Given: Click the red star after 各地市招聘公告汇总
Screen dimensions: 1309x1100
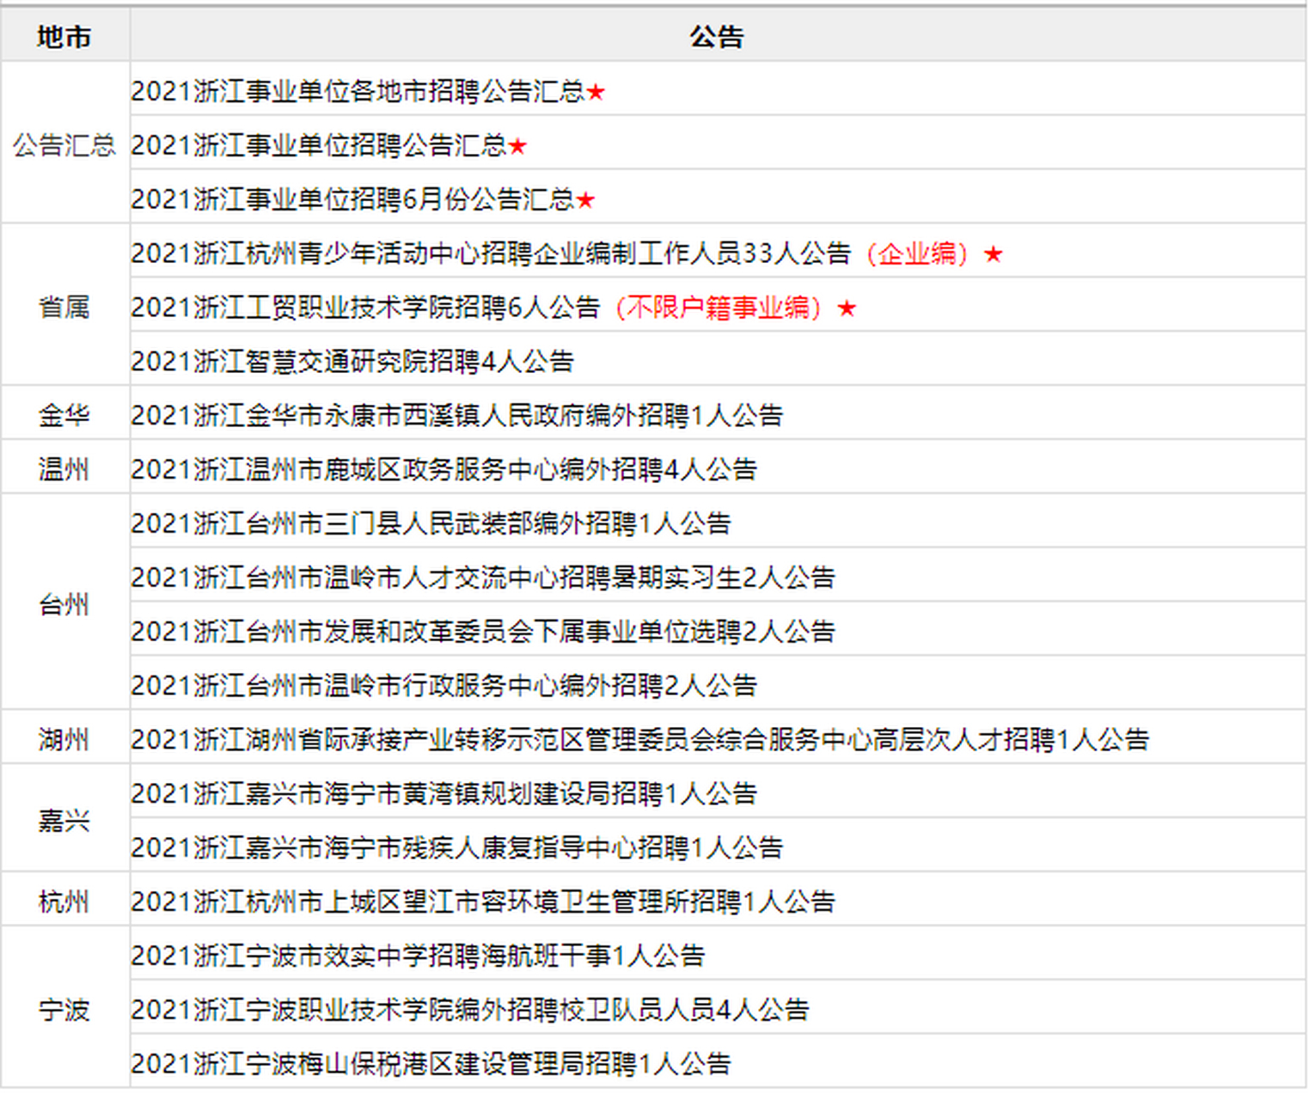Looking at the screenshot, I should tap(596, 92).
